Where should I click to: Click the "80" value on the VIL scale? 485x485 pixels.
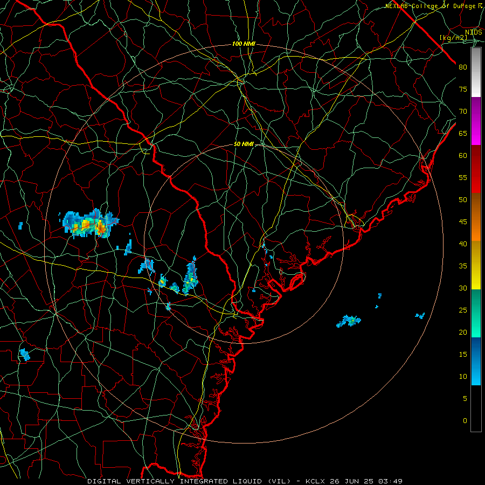463,67
